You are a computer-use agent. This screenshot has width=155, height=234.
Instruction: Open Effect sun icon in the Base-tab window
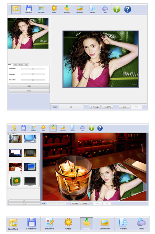54,9
